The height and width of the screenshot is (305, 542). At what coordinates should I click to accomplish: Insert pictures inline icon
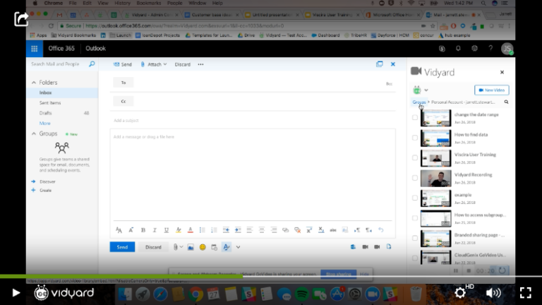(x=191, y=247)
